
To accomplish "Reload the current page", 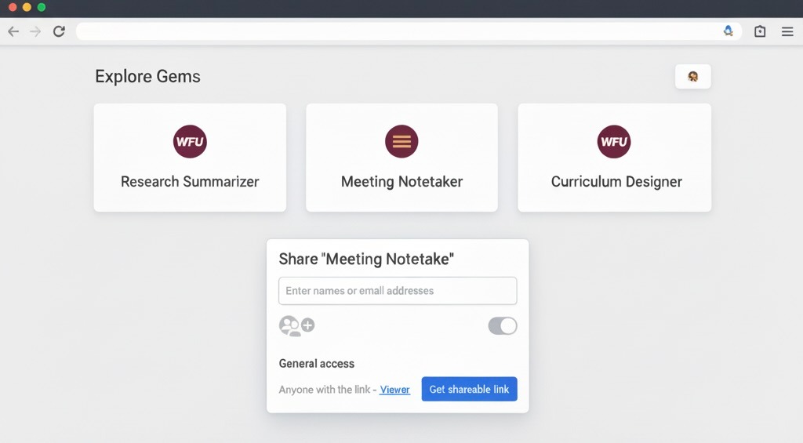I will click(x=59, y=31).
